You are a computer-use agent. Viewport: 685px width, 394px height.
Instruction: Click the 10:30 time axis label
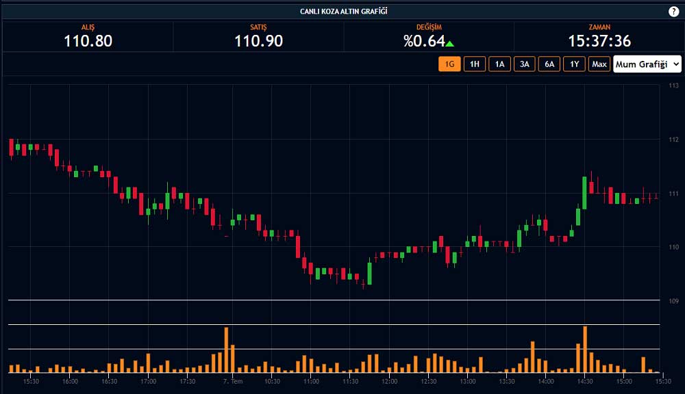pyautogui.click(x=272, y=382)
